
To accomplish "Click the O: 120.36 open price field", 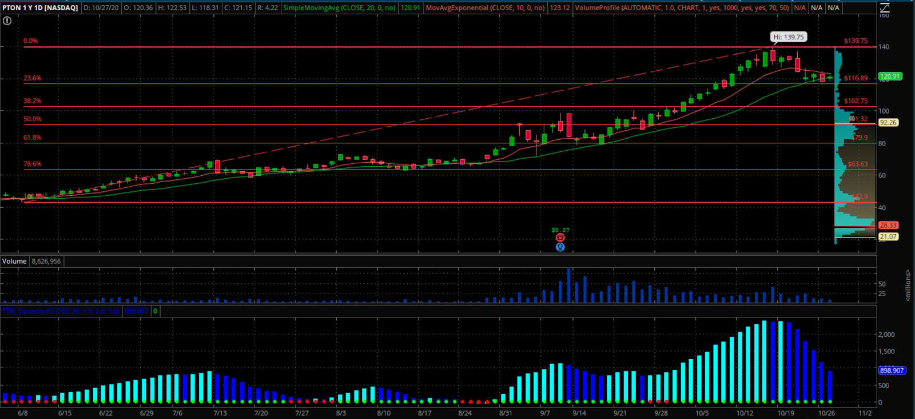I will pos(138,8).
